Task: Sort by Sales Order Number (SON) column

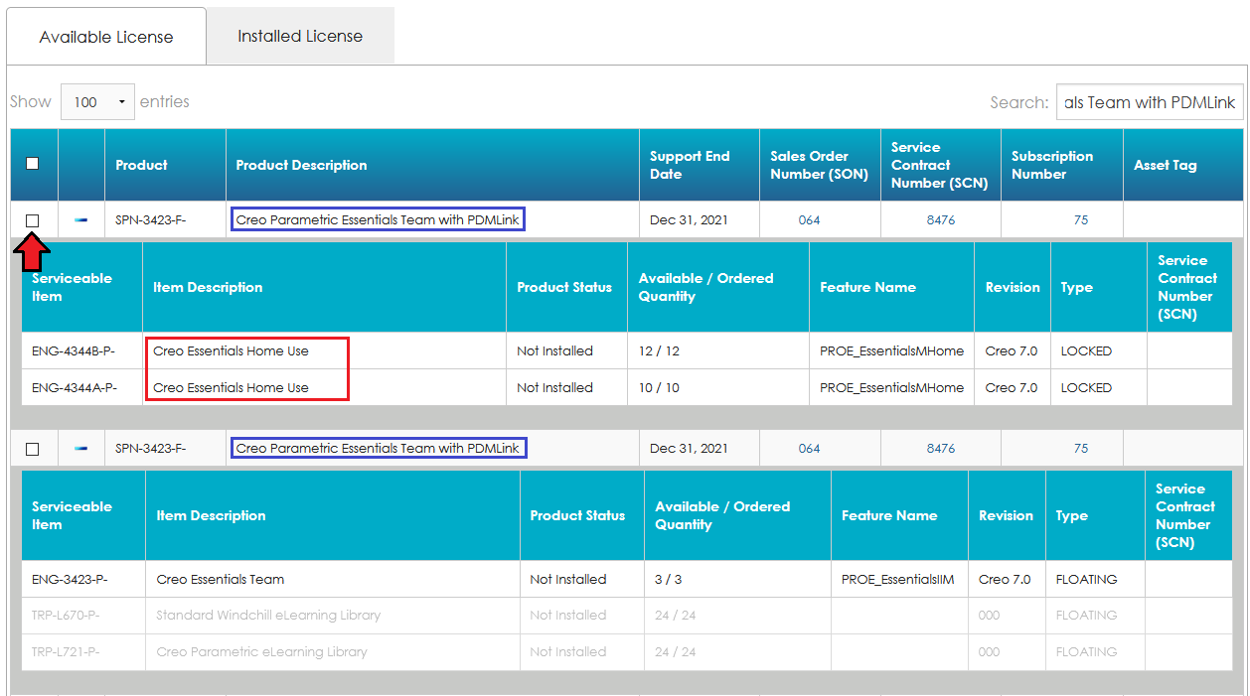Action: tap(819, 165)
